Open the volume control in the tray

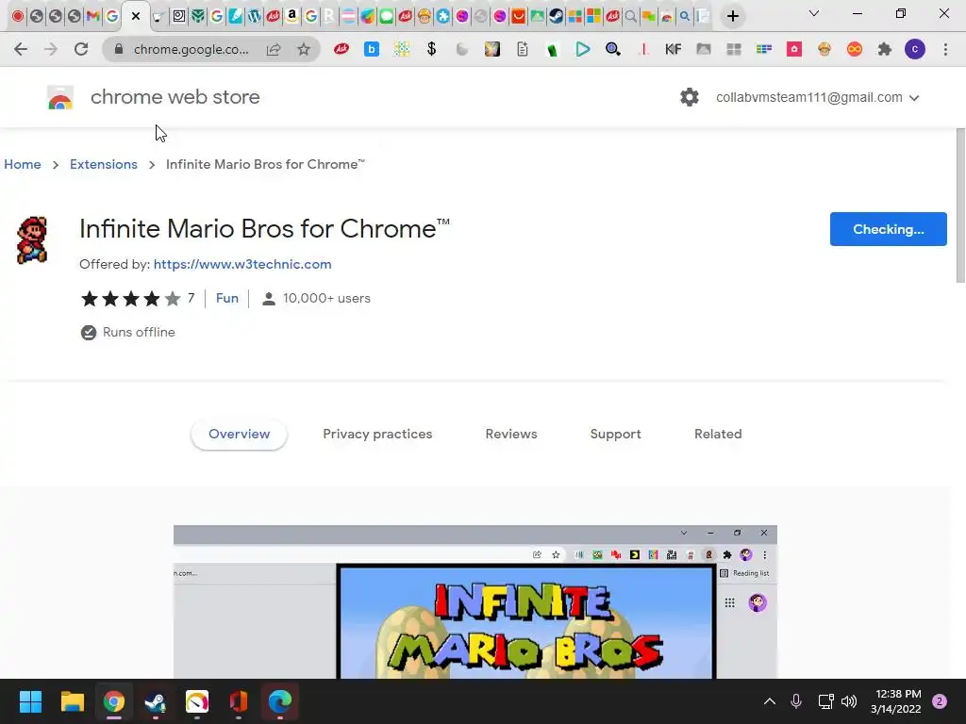(x=849, y=701)
